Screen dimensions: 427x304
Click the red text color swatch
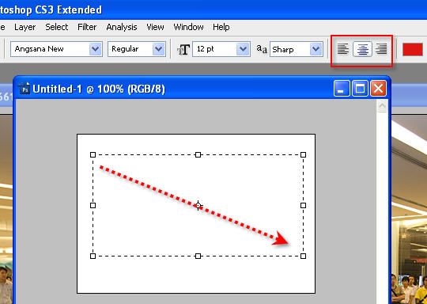(x=413, y=49)
